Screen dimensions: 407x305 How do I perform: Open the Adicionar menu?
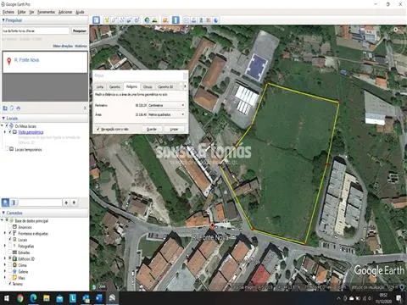[x=65, y=12]
